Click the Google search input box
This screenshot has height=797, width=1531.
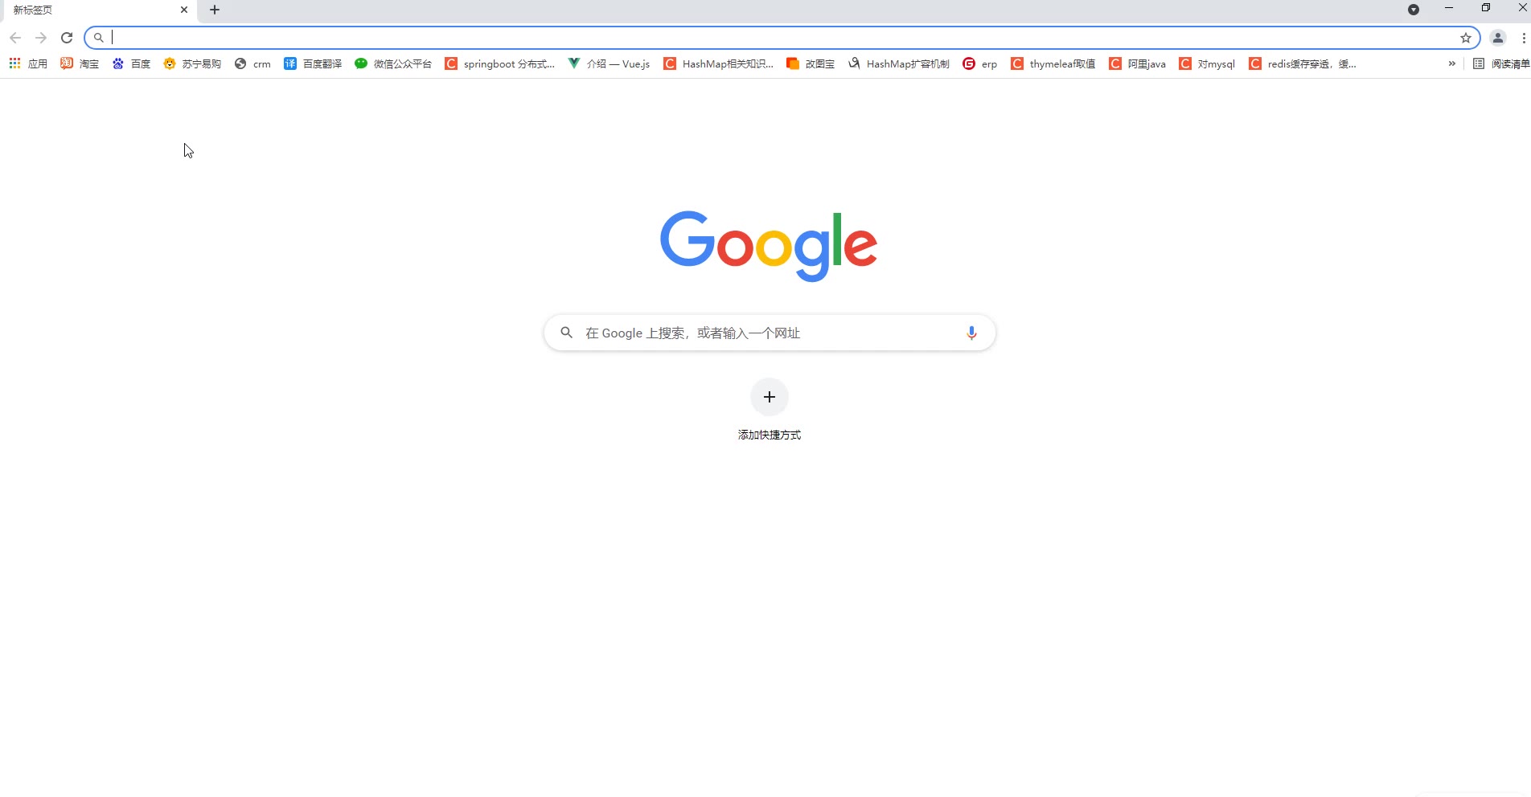[770, 333]
